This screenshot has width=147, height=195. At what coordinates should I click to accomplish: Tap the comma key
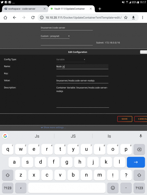21,188
